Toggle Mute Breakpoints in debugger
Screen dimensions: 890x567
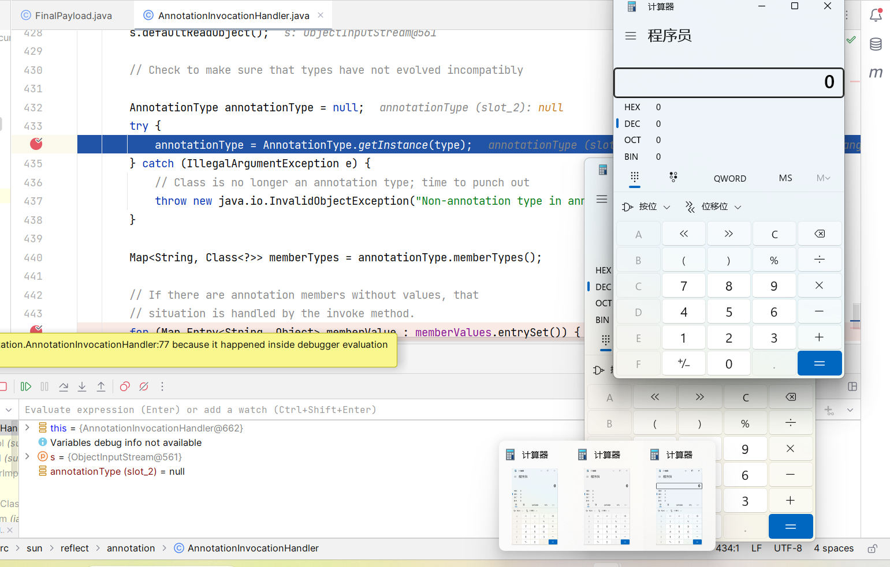point(144,386)
